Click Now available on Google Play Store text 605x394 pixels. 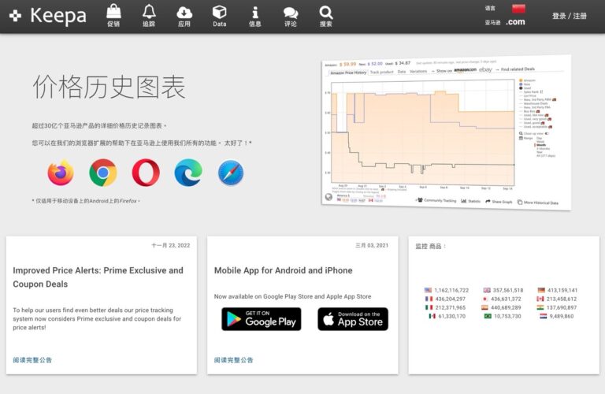292,296
